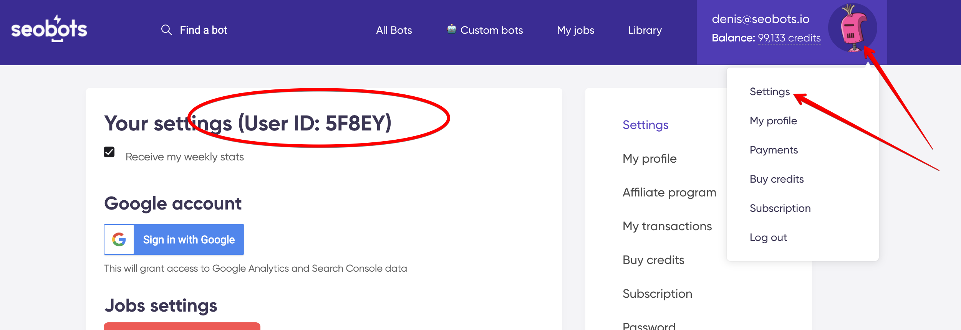Click the Google G logo icon

[x=119, y=239]
